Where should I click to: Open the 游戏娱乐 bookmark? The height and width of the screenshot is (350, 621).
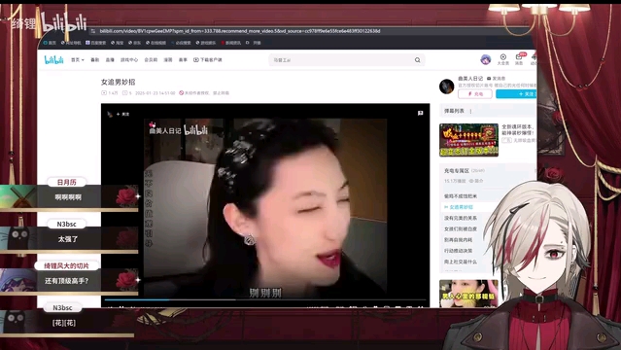point(206,43)
